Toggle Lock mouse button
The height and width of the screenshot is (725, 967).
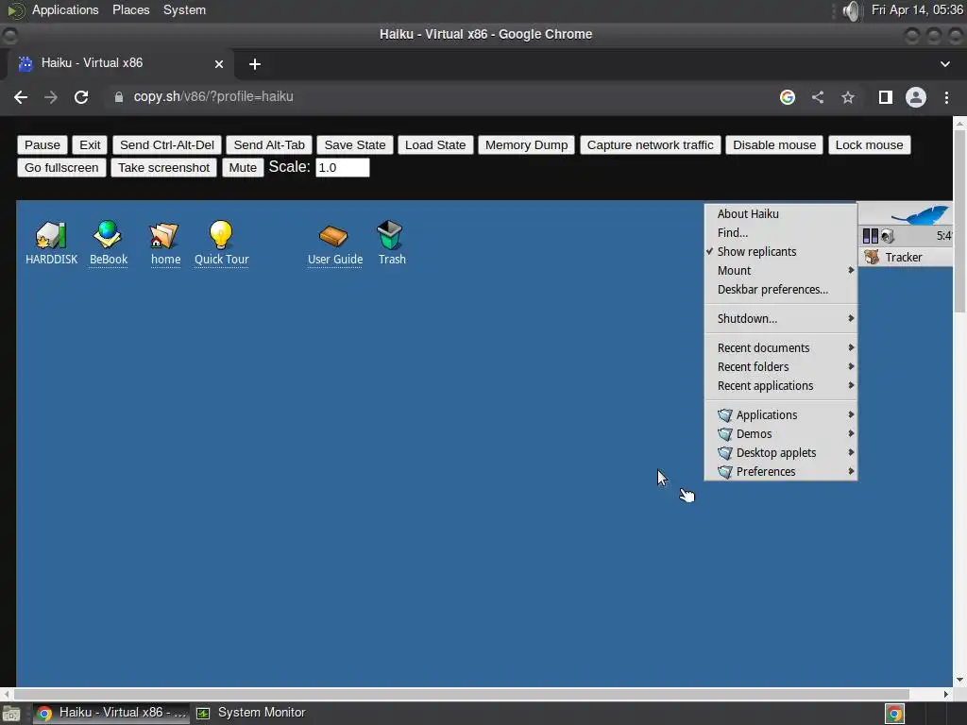(869, 144)
